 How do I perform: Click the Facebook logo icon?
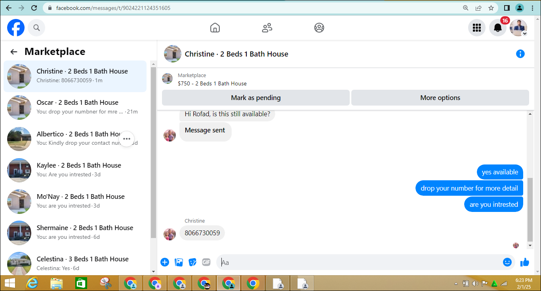(16, 28)
